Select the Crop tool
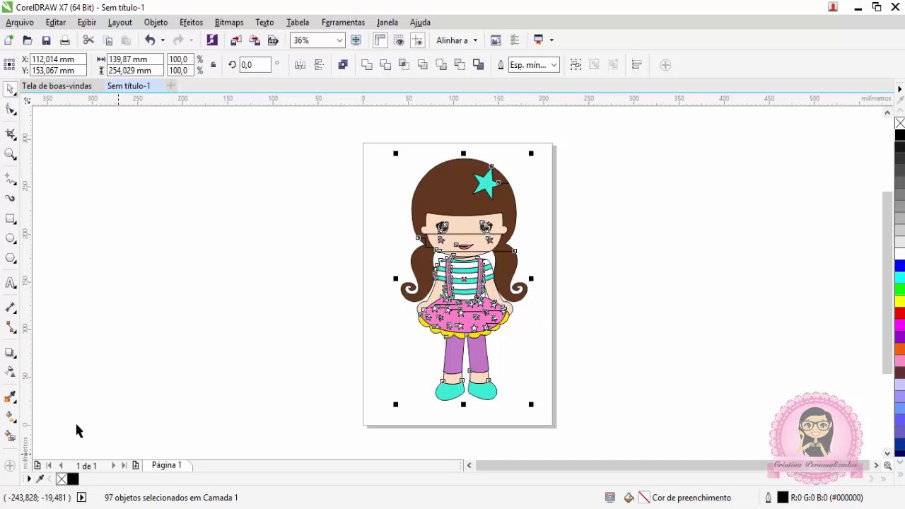 pyautogui.click(x=10, y=134)
